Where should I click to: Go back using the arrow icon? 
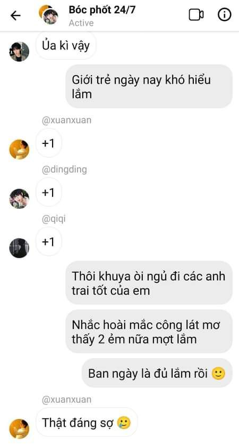pyautogui.click(x=15, y=15)
